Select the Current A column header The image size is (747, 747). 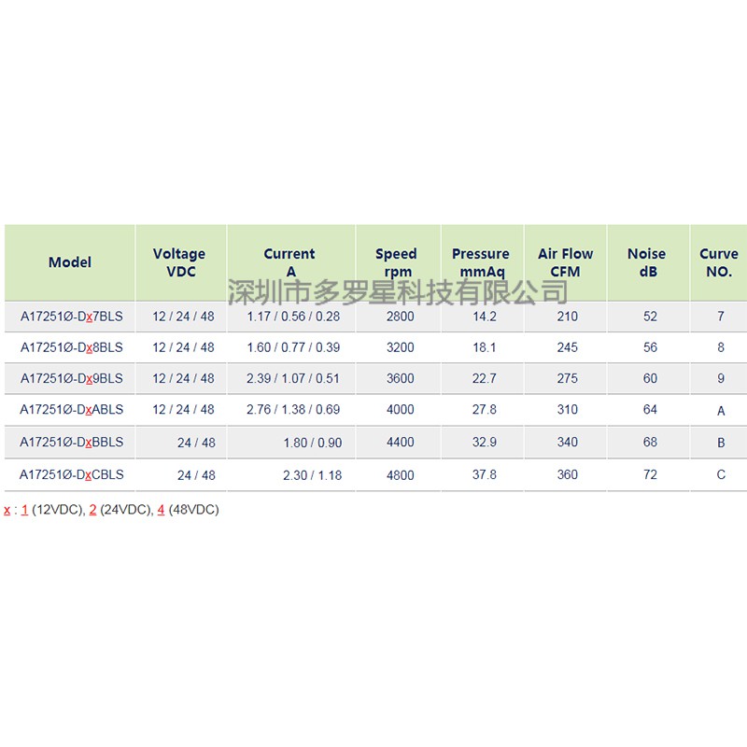[289, 262]
